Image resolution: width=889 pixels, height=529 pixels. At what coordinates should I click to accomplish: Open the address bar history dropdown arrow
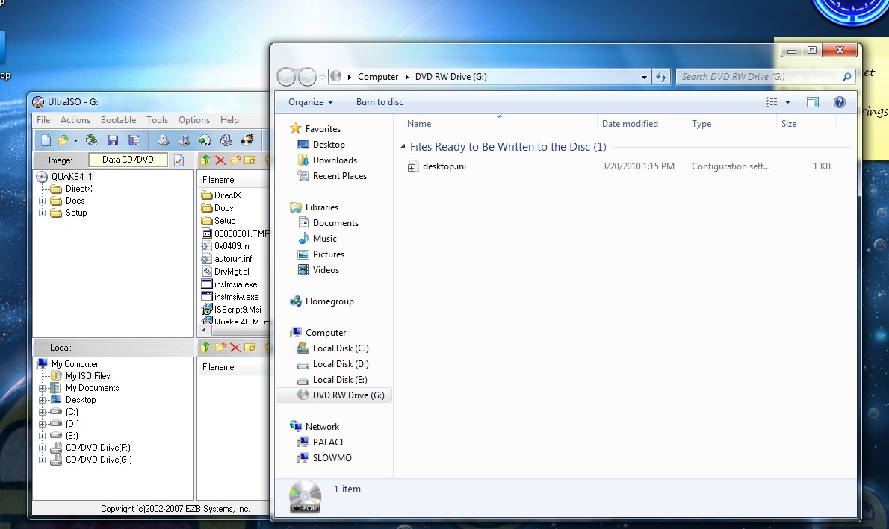pos(644,77)
